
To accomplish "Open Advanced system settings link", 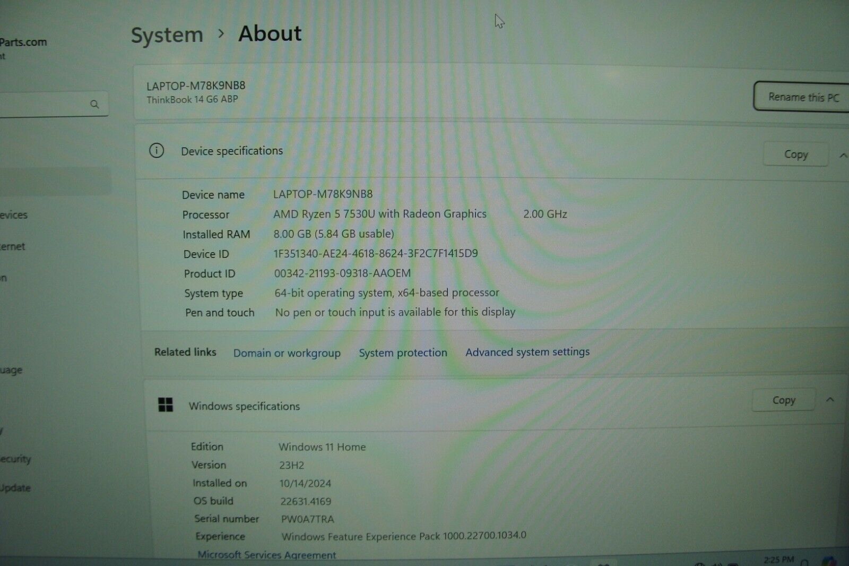I will click(x=527, y=352).
